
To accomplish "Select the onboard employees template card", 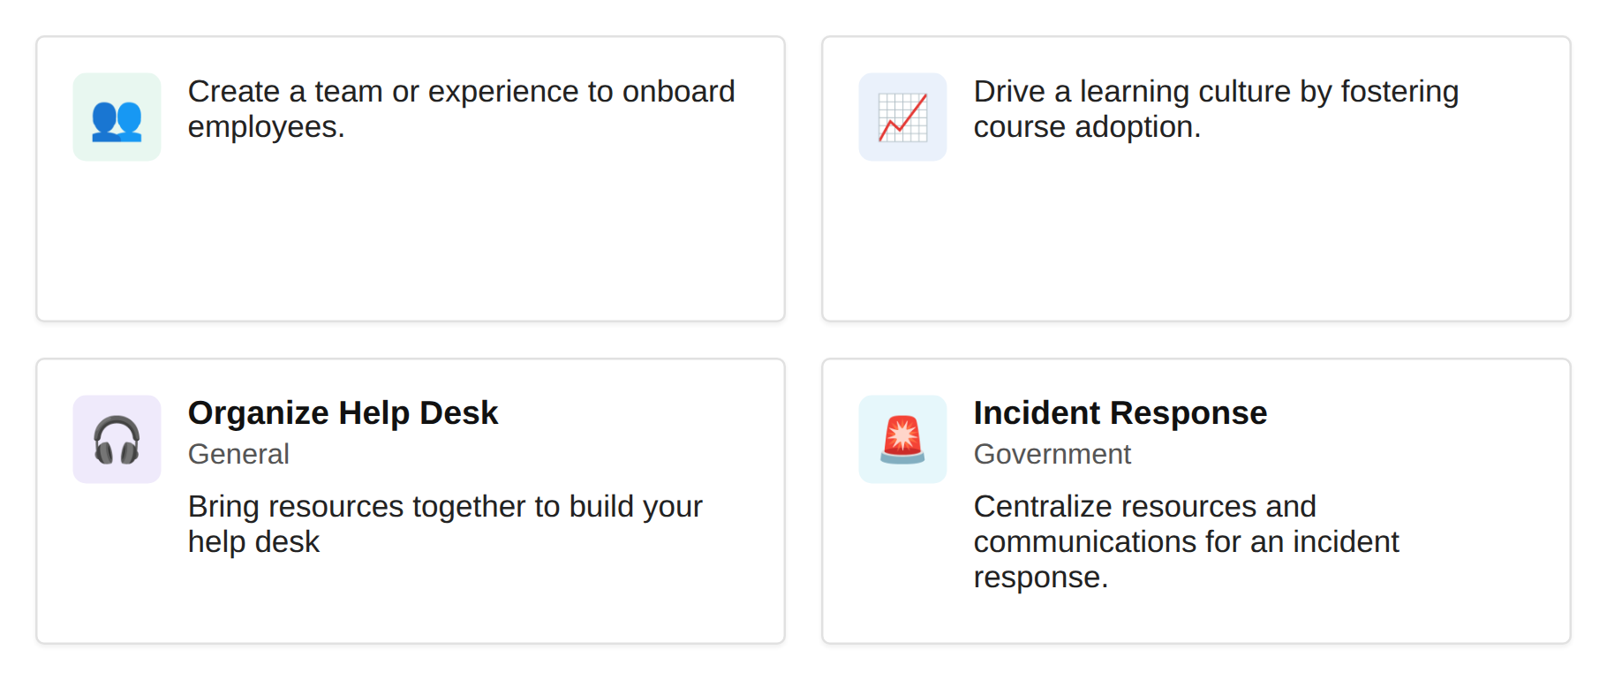I will pos(411,178).
